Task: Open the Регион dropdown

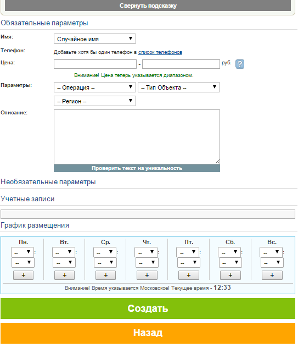Action: 95,101
